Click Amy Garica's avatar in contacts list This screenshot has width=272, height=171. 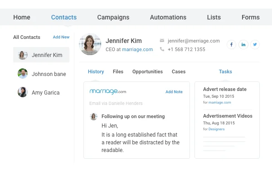23,92
